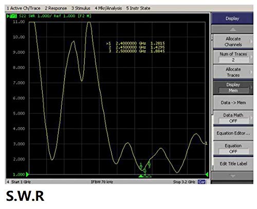Click the Edit Title Label button
This screenshot has width=257, height=209.
pos(233,164)
